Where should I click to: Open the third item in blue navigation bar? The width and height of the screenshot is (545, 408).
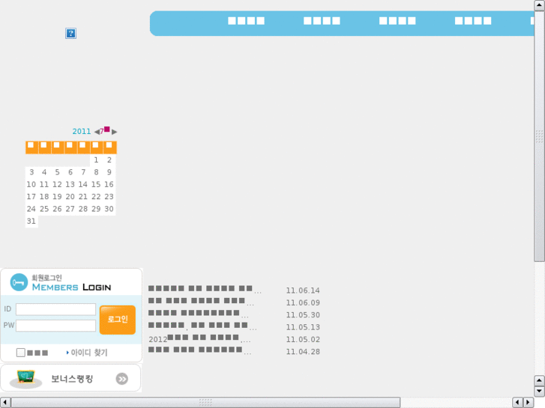[397, 21]
